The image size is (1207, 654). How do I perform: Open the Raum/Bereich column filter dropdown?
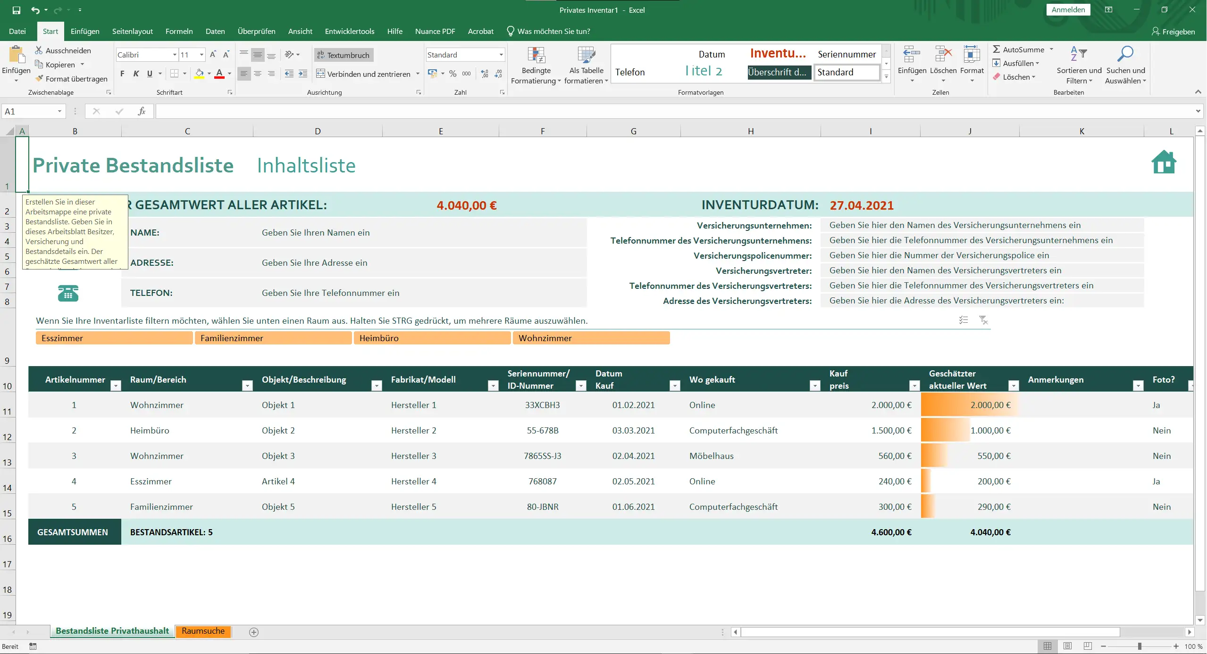click(247, 386)
